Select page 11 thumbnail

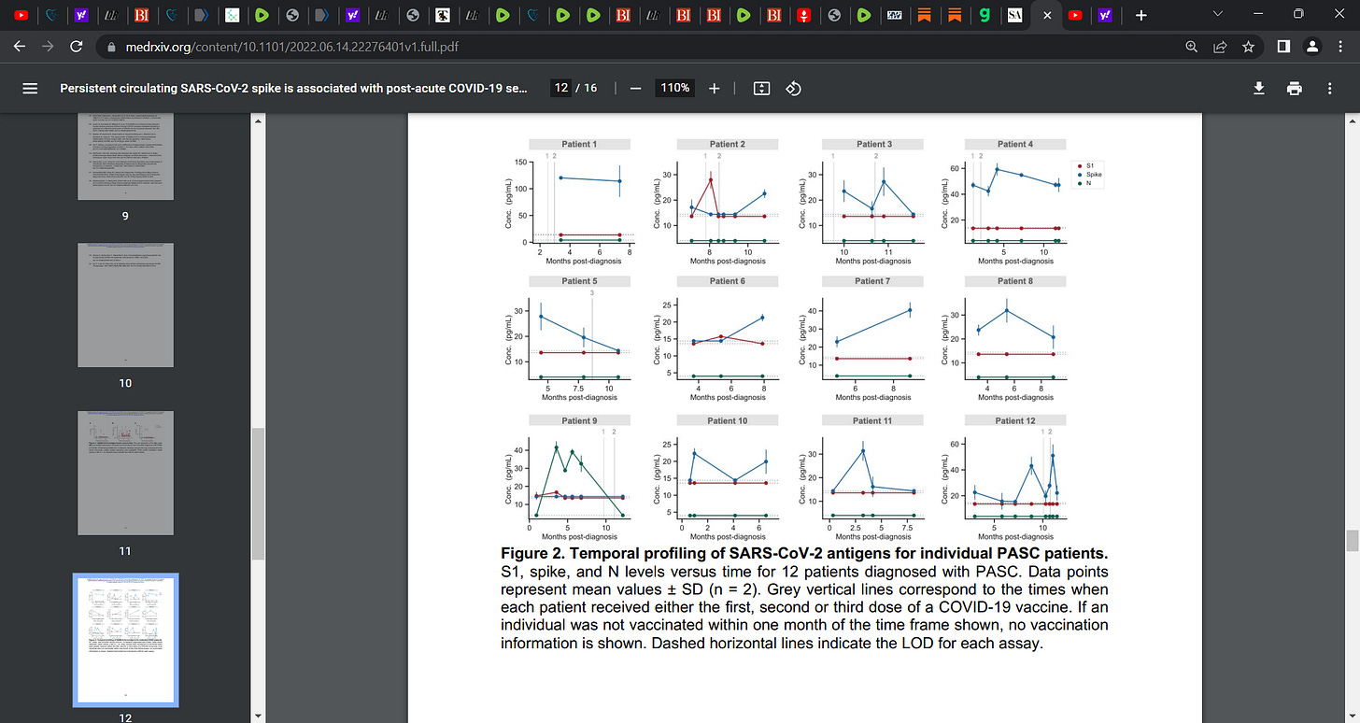point(125,472)
